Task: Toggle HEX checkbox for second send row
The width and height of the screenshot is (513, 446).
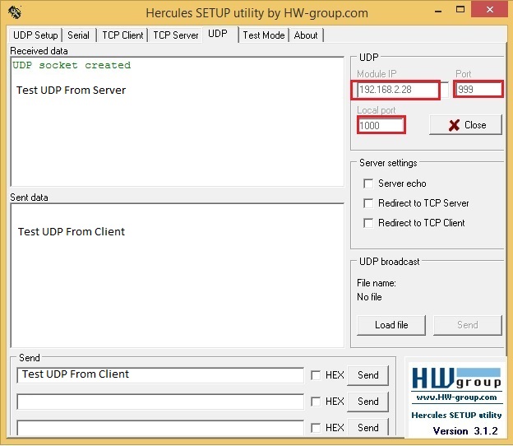Action: [x=316, y=402]
